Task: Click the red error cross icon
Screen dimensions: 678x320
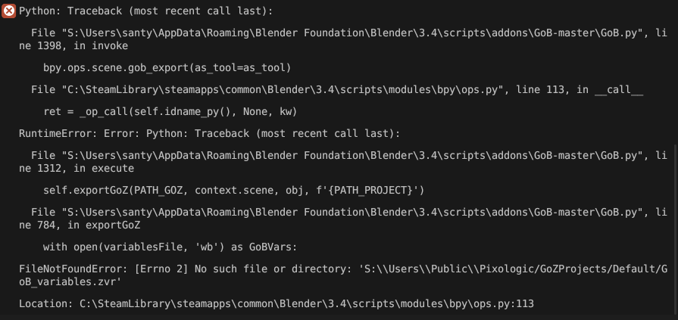Action: pyautogui.click(x=8, y=11)
